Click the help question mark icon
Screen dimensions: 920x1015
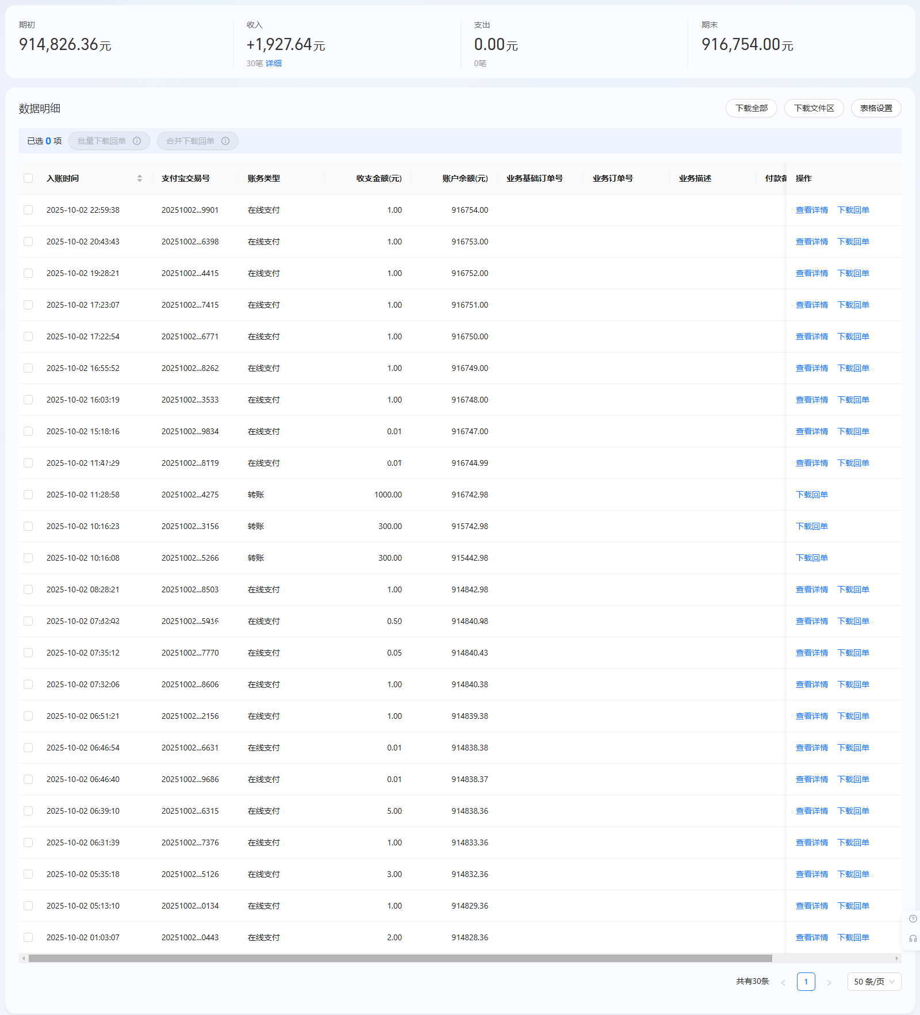pyautogui.click(x=913, y=918)
